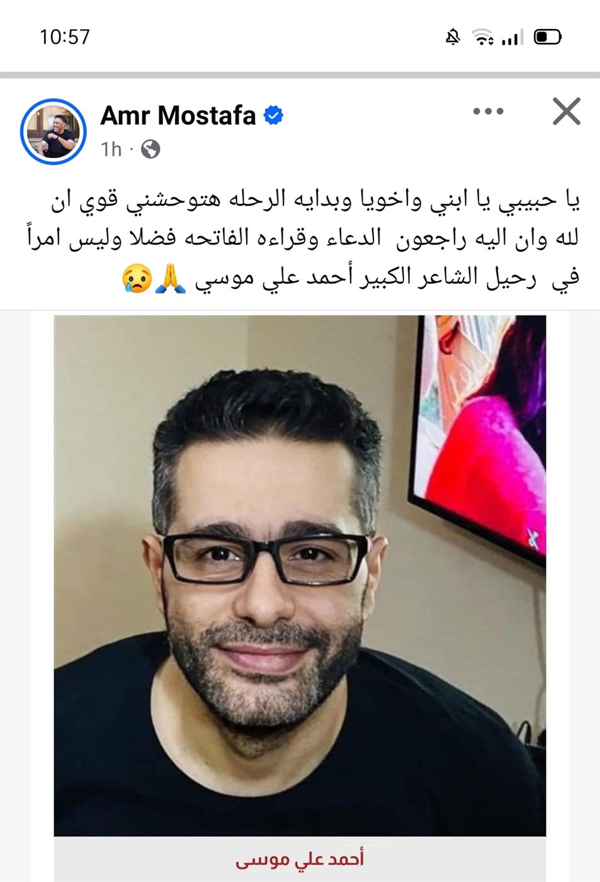Tap the blue verified badge

click(x=273, y=115)
